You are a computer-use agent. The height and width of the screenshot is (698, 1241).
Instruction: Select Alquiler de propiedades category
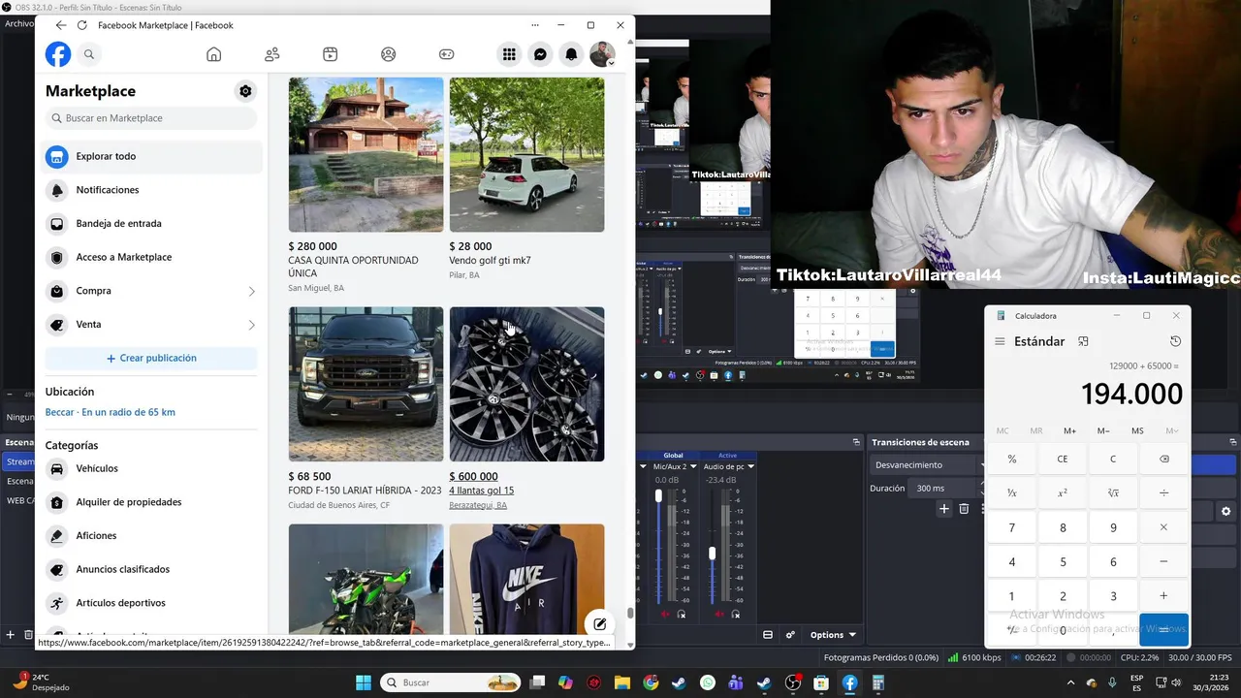point(153,502)
